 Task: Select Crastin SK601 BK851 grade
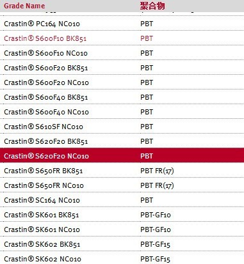[x=42, y=215]
